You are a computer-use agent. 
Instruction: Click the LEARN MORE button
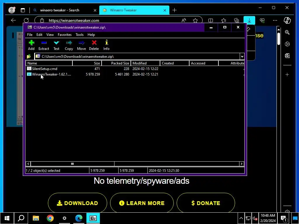pyautogui.click(x=142, y=203)
